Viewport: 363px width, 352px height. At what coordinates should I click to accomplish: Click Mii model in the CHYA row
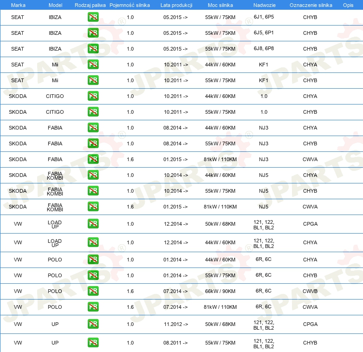point(55,65)
